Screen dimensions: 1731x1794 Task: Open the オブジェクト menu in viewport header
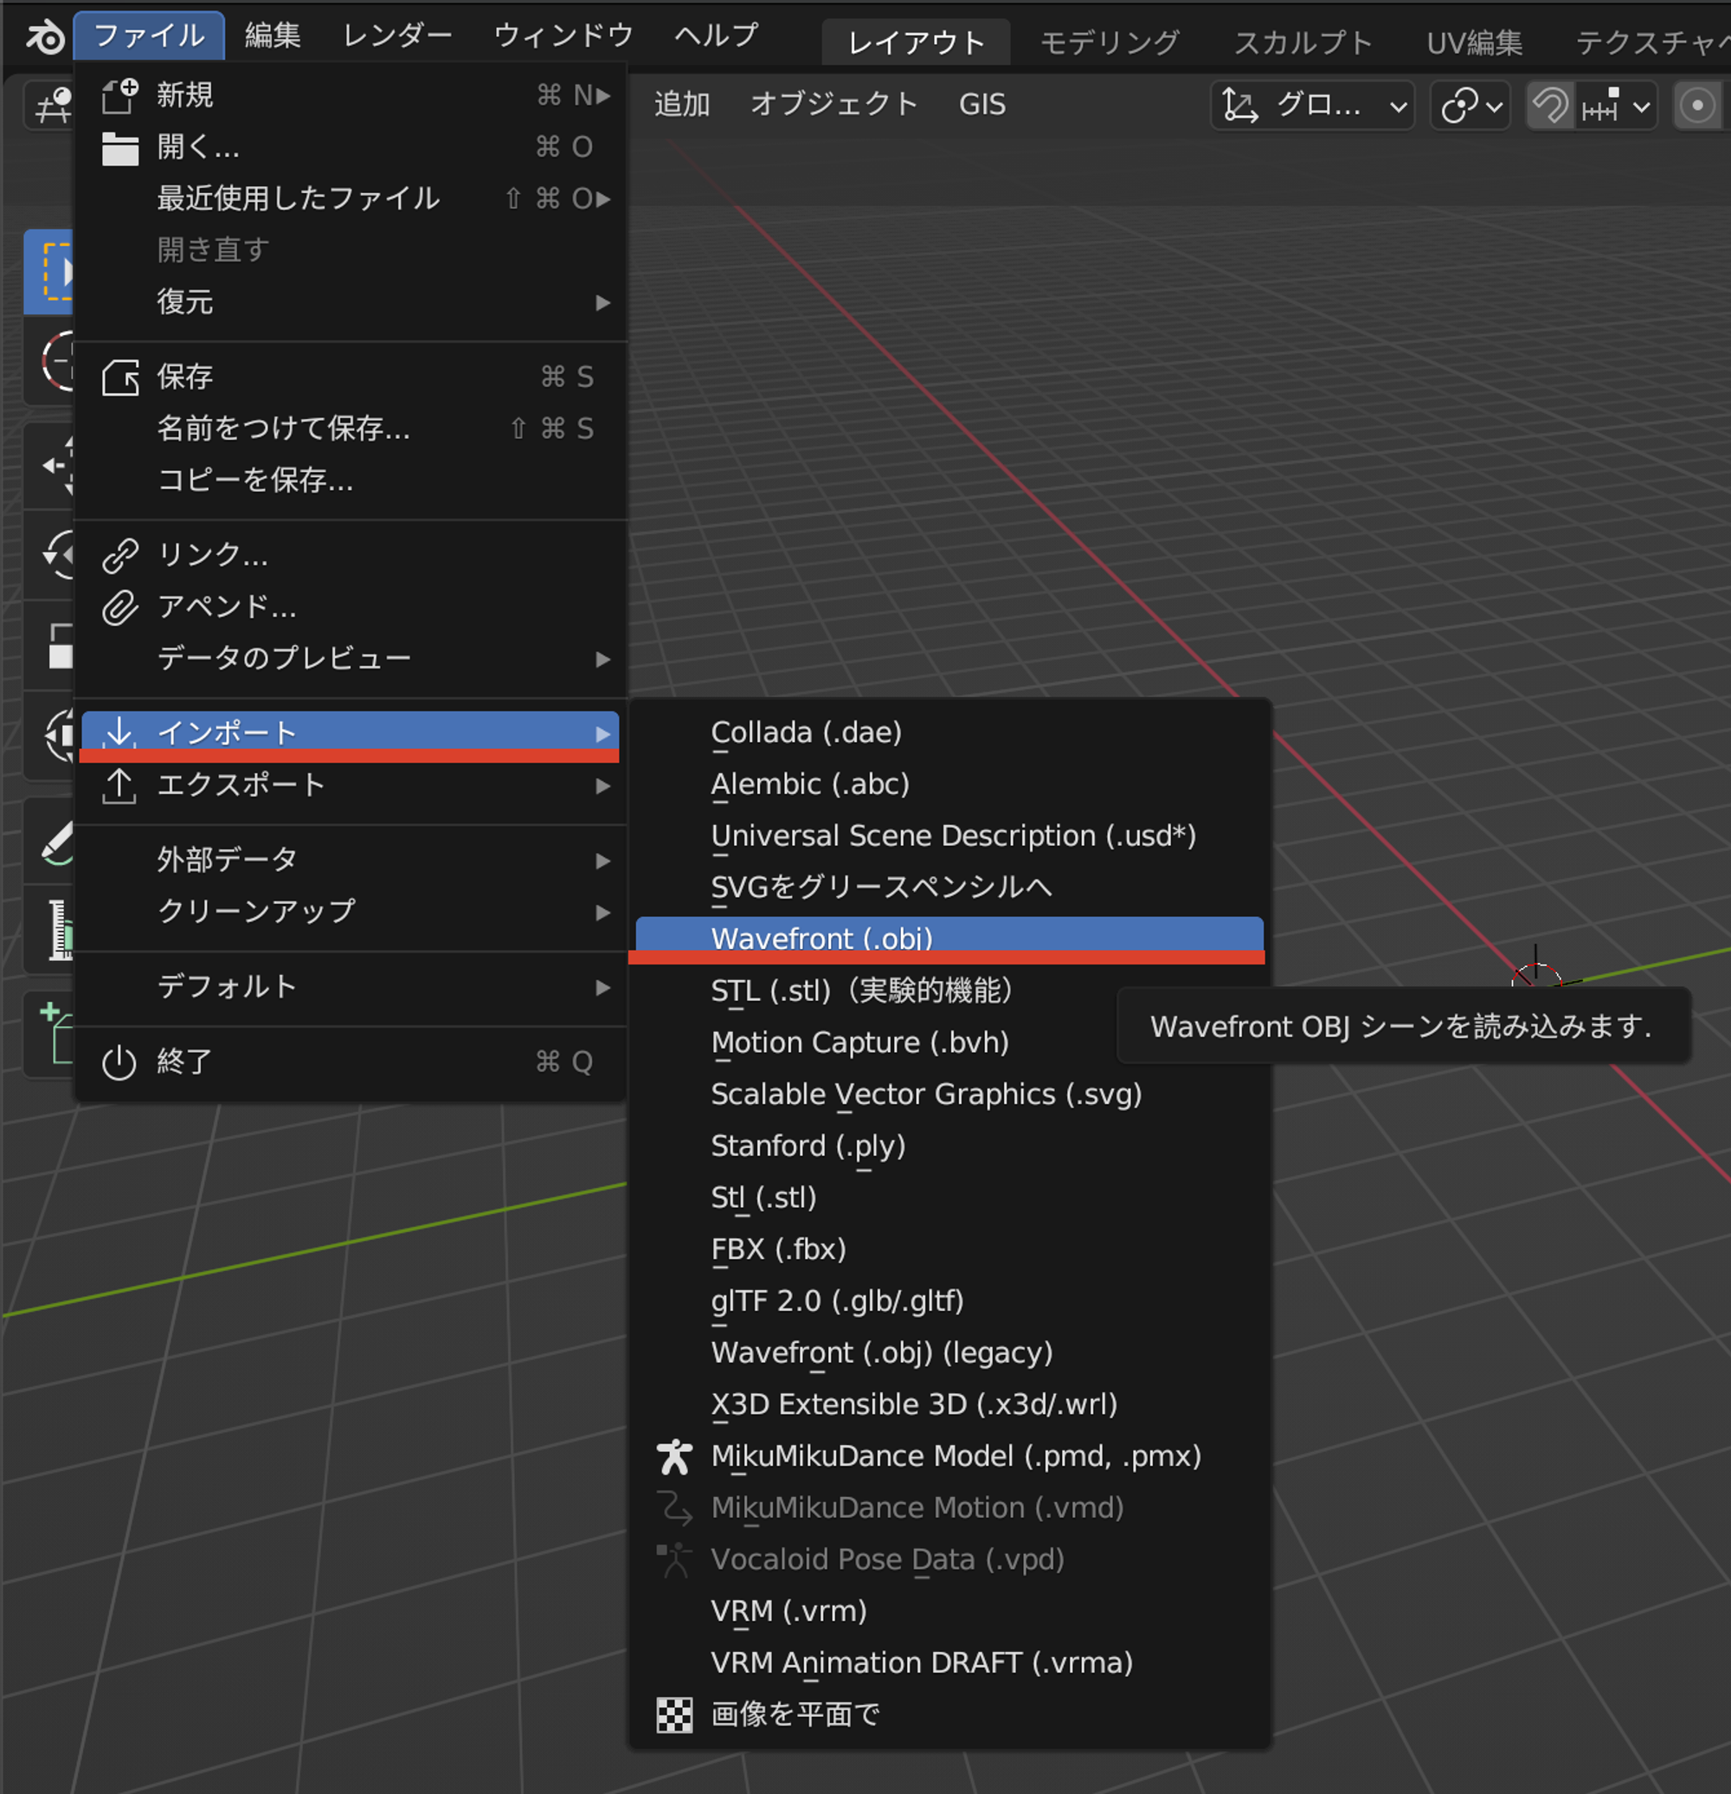tap(833, 105)
